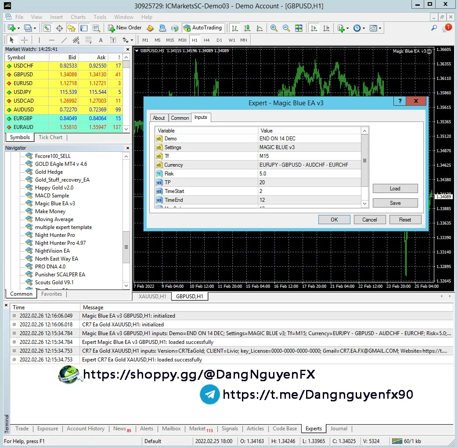Switch to the Common tab in Expert dialog
This screenshot has height=447, width=458.
180,118
